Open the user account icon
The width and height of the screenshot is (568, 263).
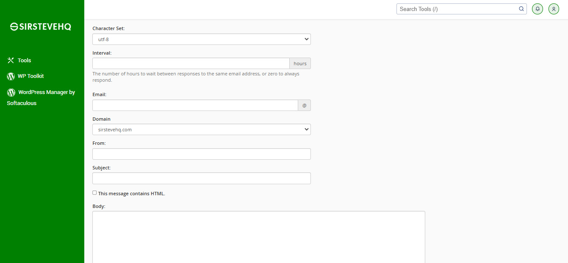pyautogui.click(x=554, y=9)
